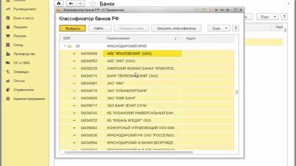Collapse the 03 Краснодарский край folder

pos(65,46)
